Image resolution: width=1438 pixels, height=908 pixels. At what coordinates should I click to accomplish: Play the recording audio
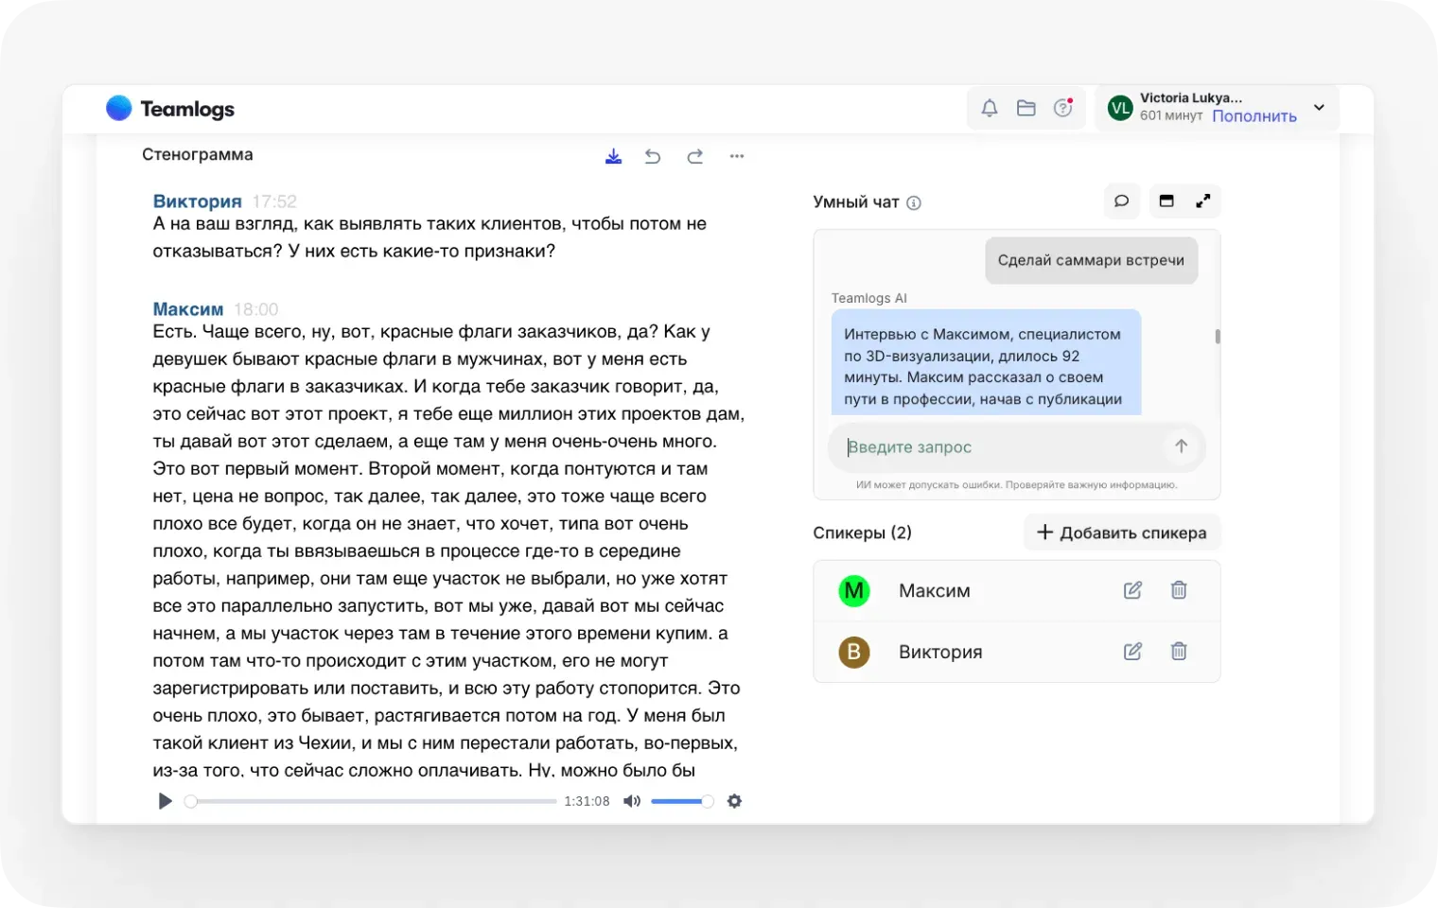[x=165, y=801]
